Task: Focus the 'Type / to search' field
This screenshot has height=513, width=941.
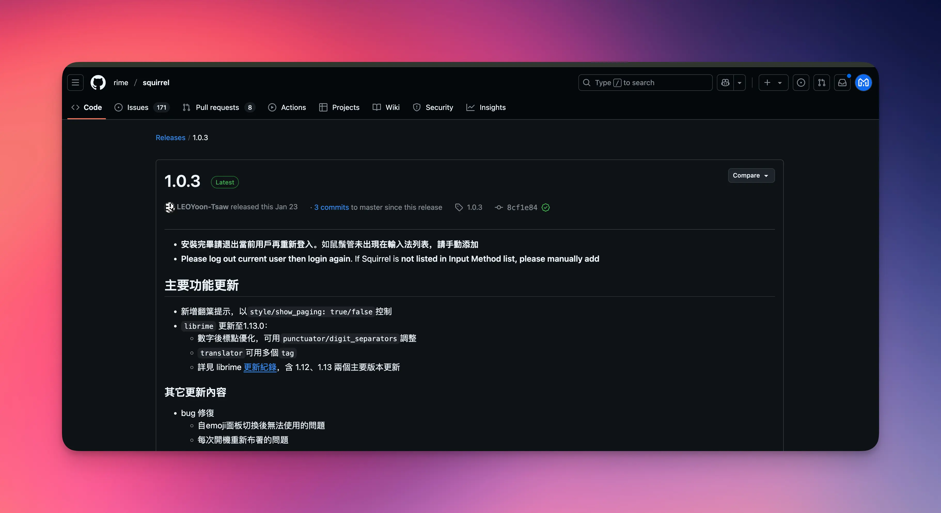Action: pos(645,83)
